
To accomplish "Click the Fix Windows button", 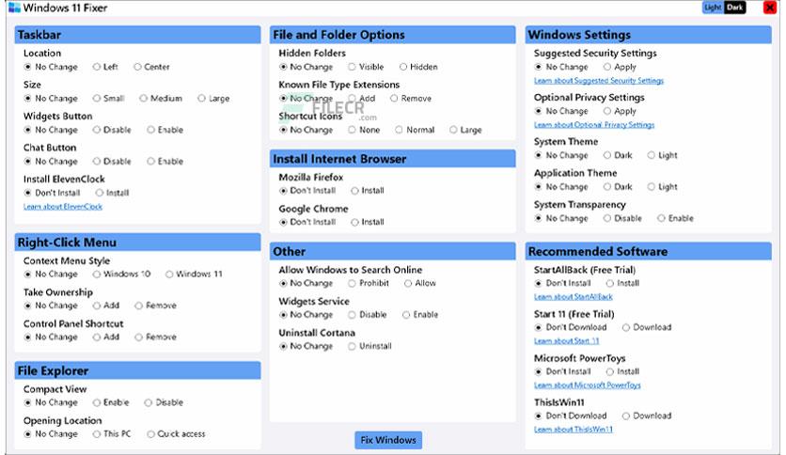I will pos(388,440).
